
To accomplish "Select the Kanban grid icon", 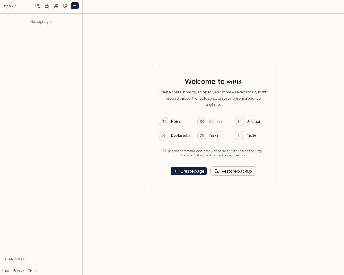I will (x=202, y=122).
